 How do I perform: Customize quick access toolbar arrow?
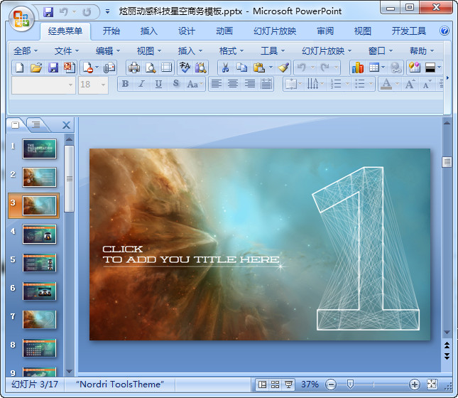tap(107, 11)
